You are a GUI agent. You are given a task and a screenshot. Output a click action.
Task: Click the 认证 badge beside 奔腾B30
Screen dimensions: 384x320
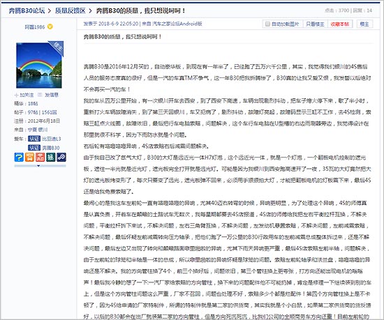[34, 147]
